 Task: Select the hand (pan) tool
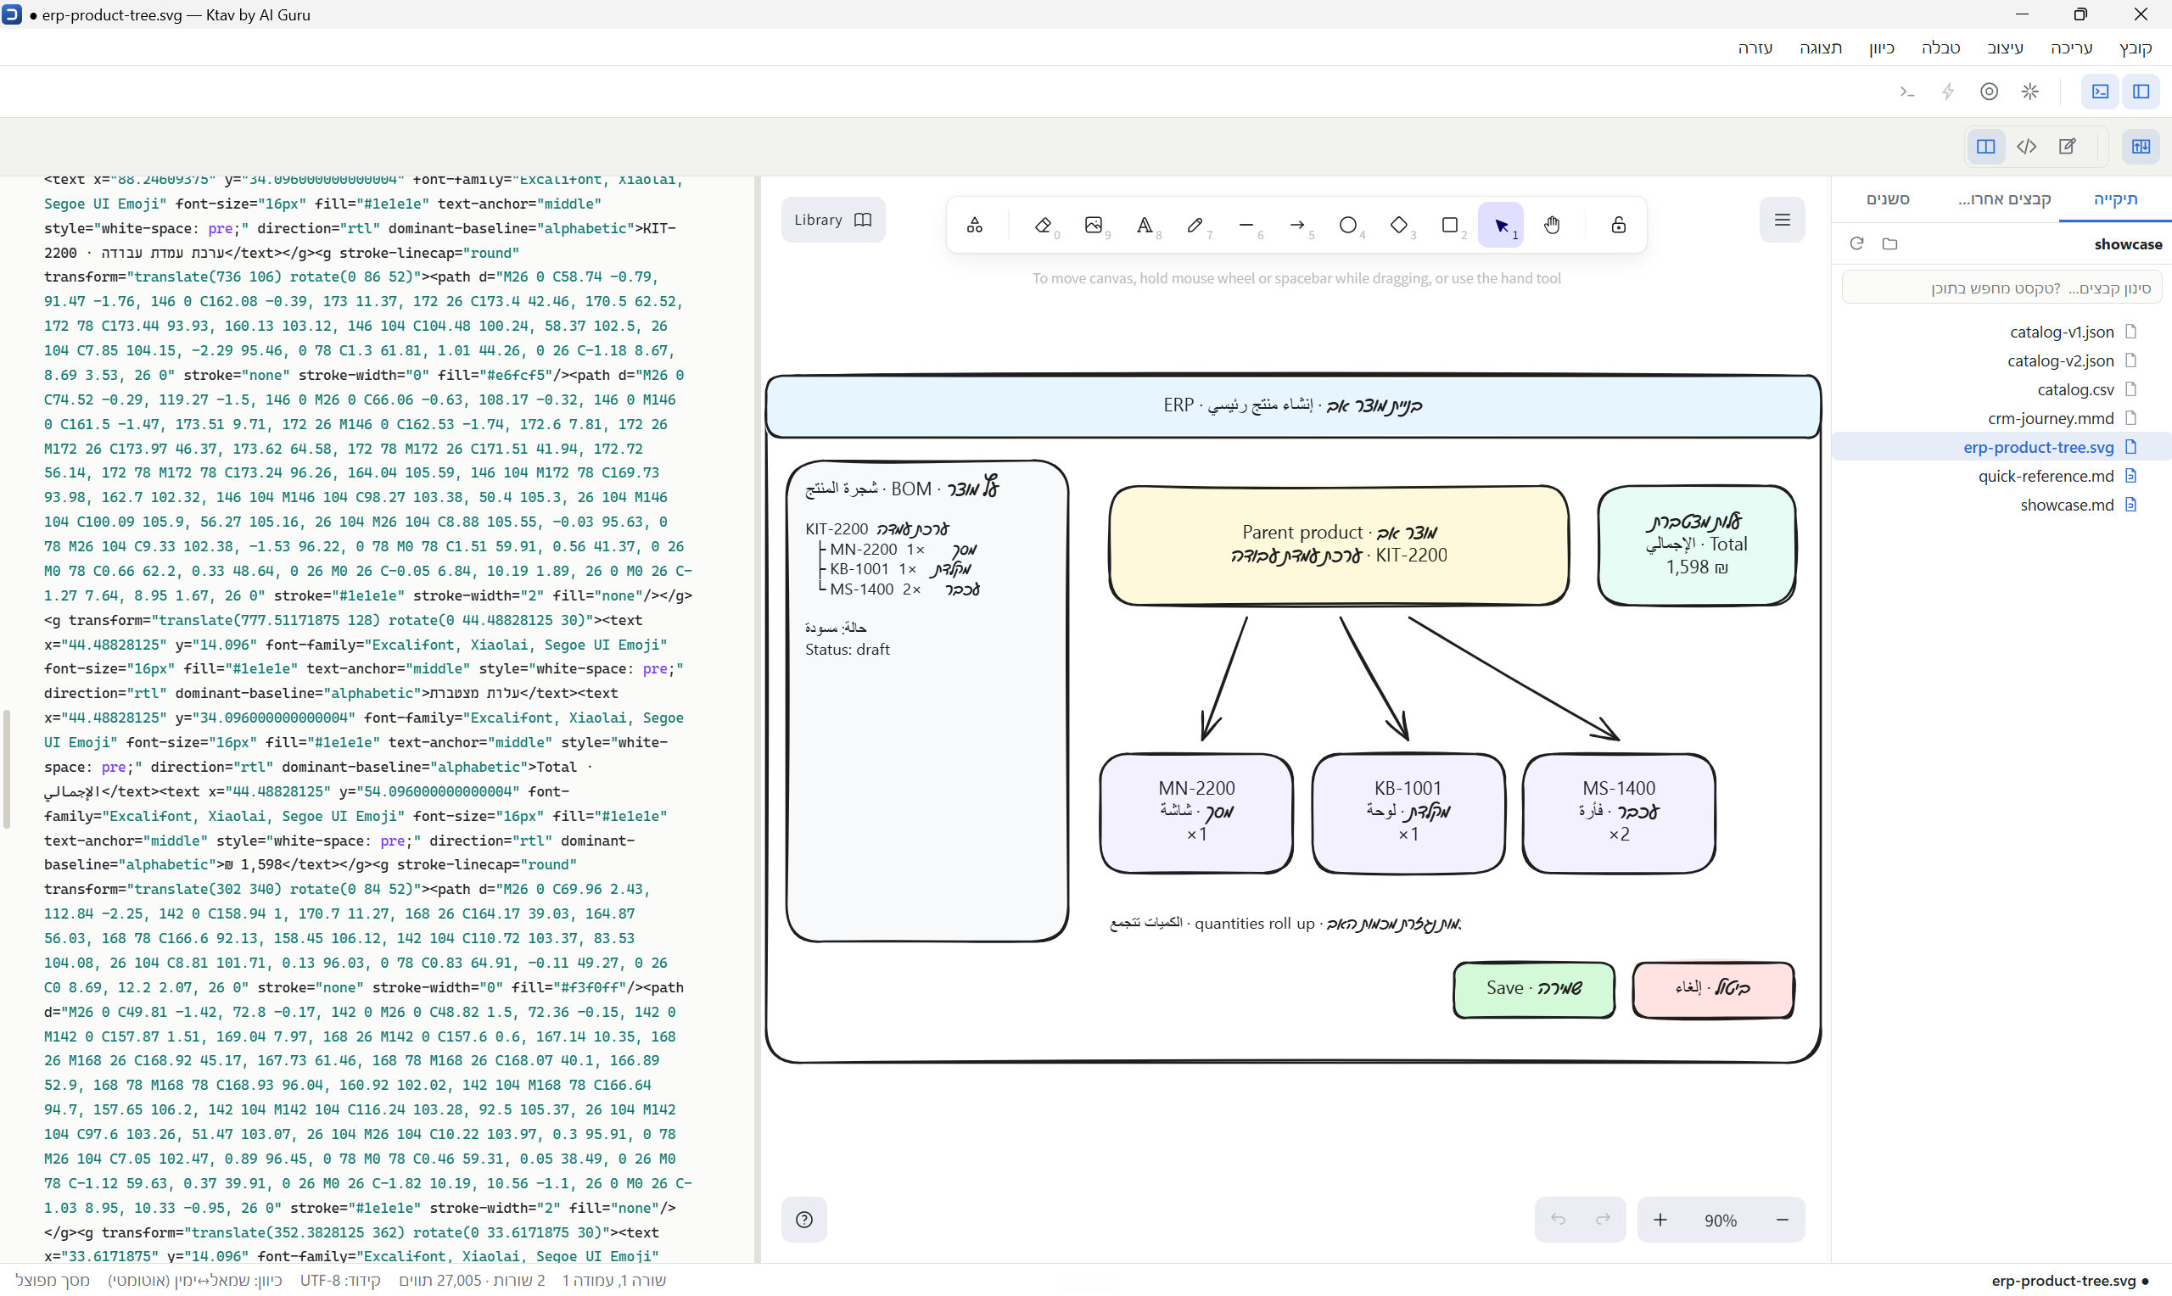pos(1552,226)
